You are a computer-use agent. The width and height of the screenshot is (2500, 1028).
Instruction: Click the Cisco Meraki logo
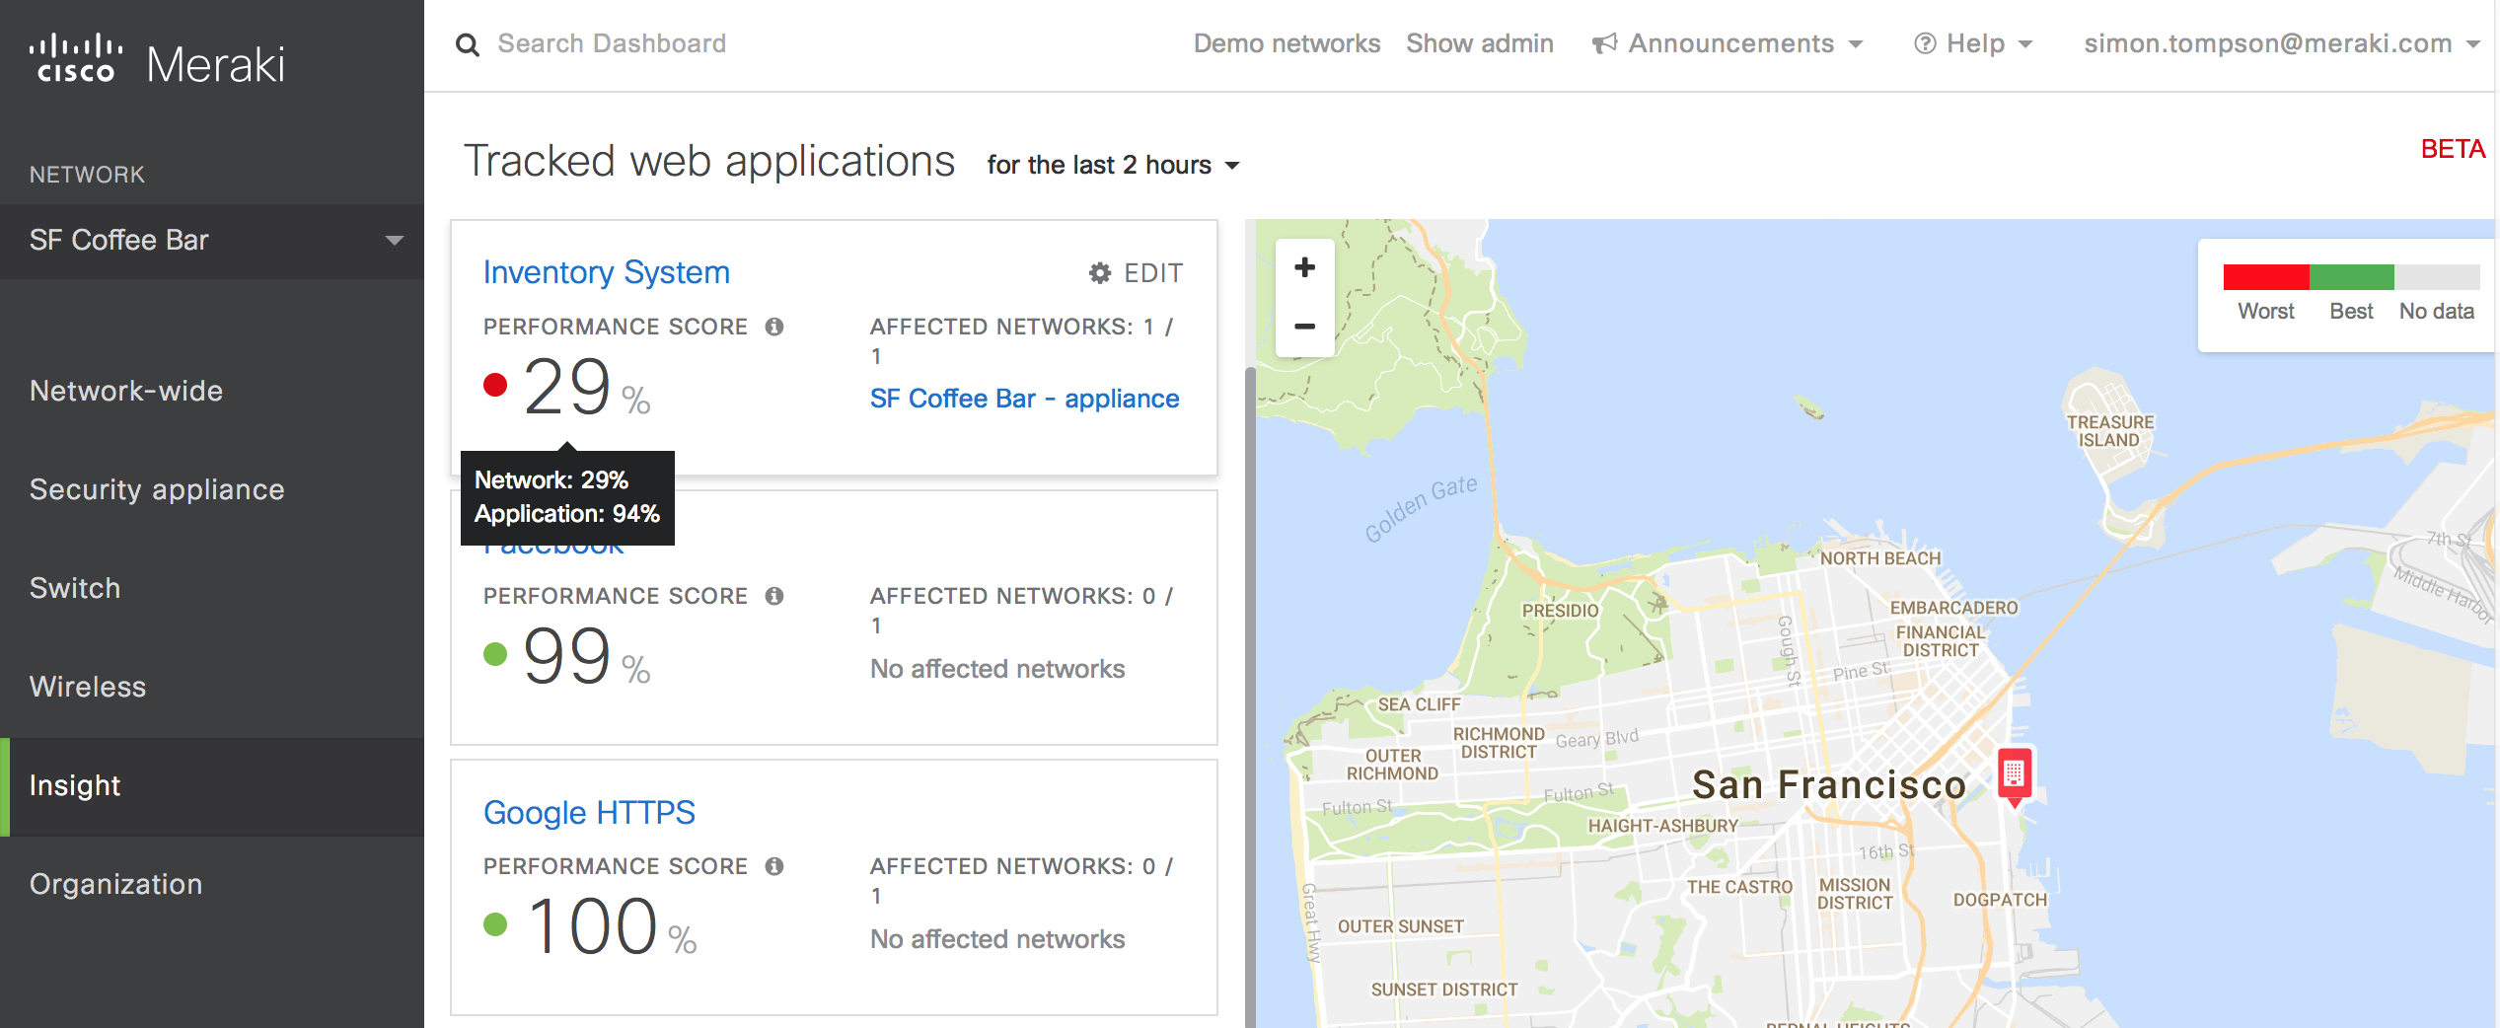157,61
